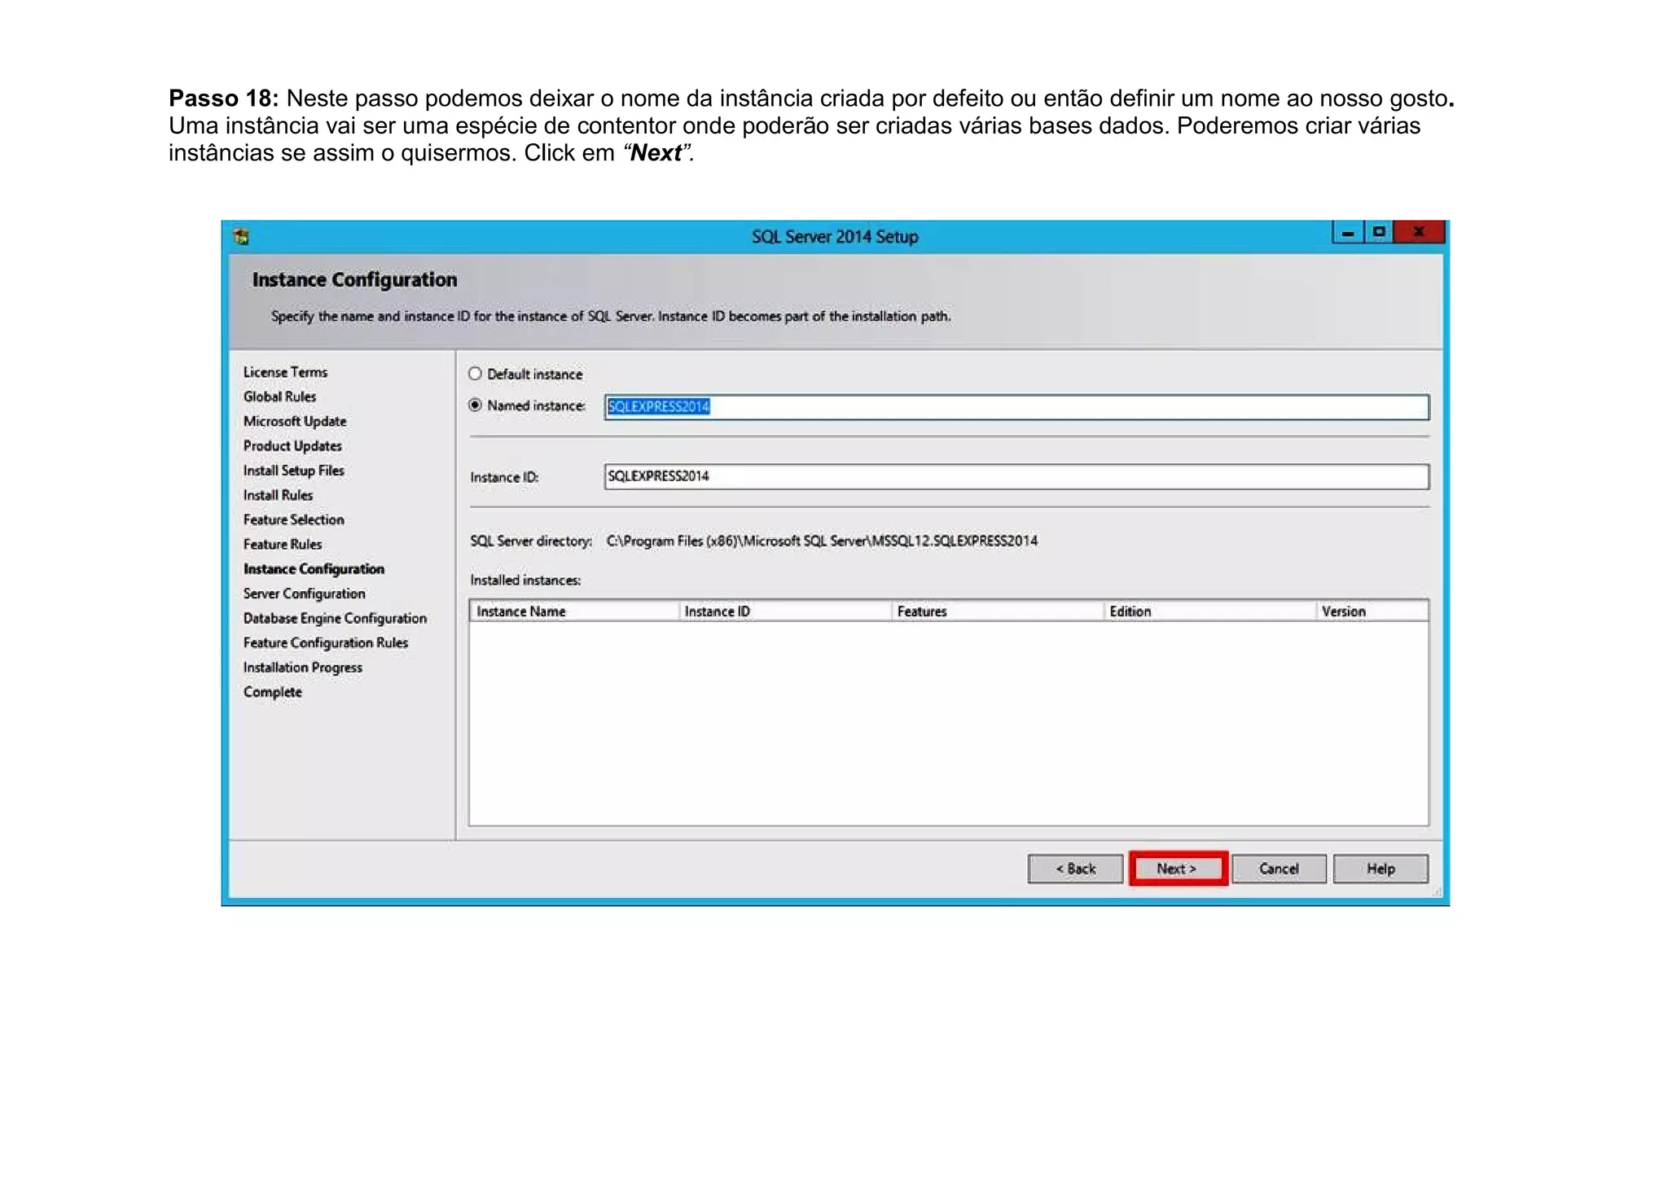Select Server Configuration step in sidebar
1668x1179 pixels.
(304, 594)
